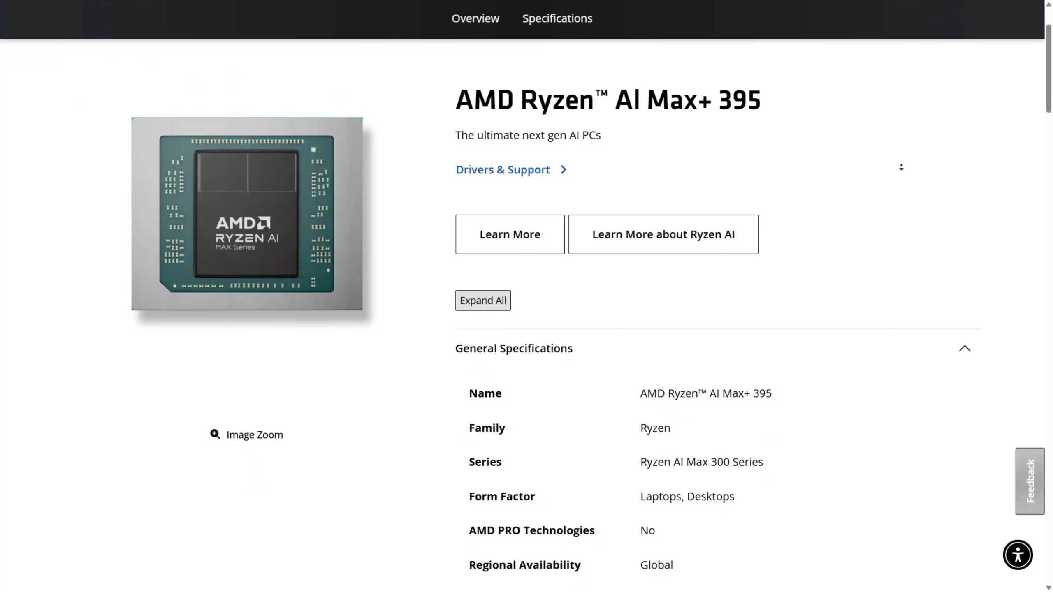Screen dimensions: 1053x592
Task: Click the small up-down arrows icon
Action: pyautogui.click(x=901, y=167)
